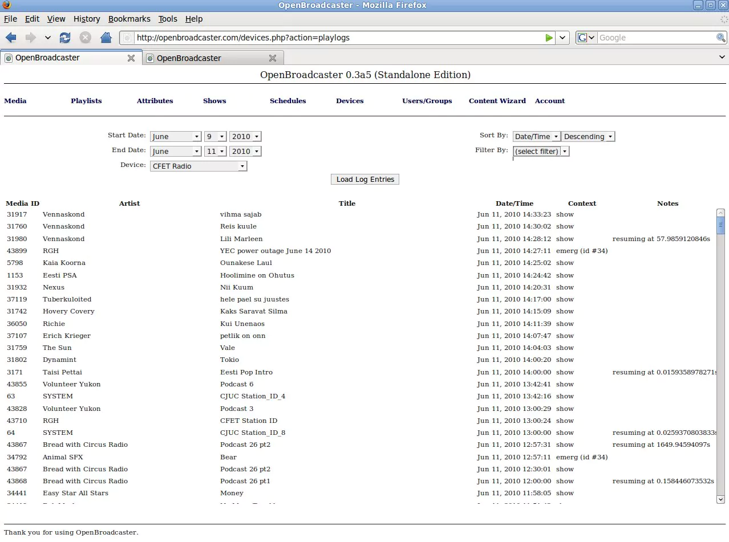Viewport: 729px width, 542px height.
Task: Open the Device dropdown showing CFET Radio
Action: click(x=199, y=166)
